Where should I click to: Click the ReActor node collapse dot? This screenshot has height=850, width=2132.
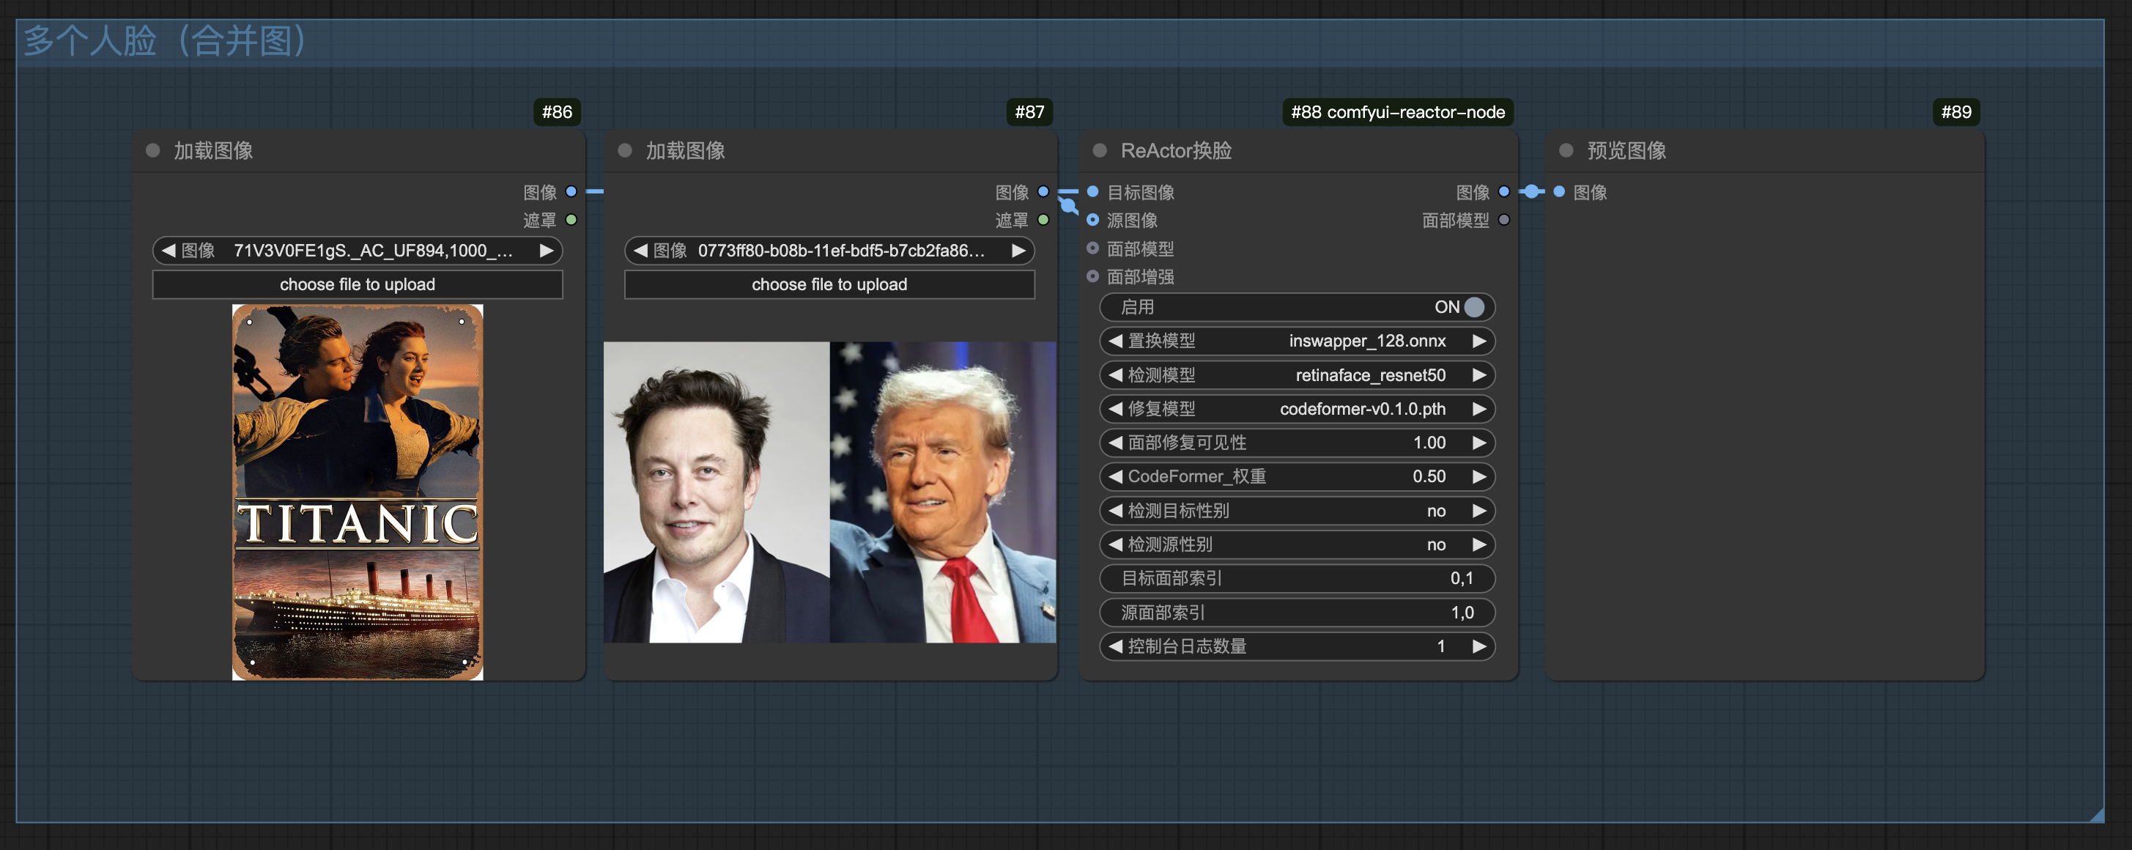pyautogui.click(x=1099, y=151)
